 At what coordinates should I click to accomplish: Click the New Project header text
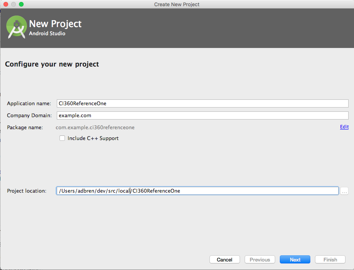(56, 24)
